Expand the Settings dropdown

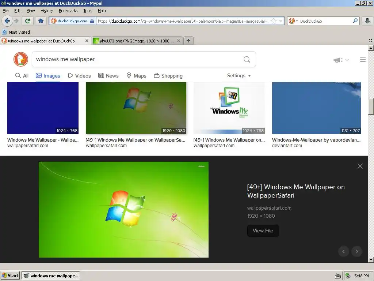(239, 75)
